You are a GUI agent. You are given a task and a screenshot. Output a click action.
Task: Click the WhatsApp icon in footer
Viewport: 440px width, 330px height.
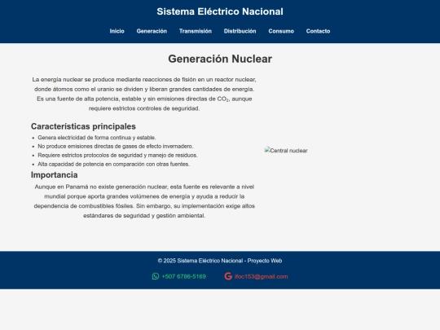coord(156,276)
